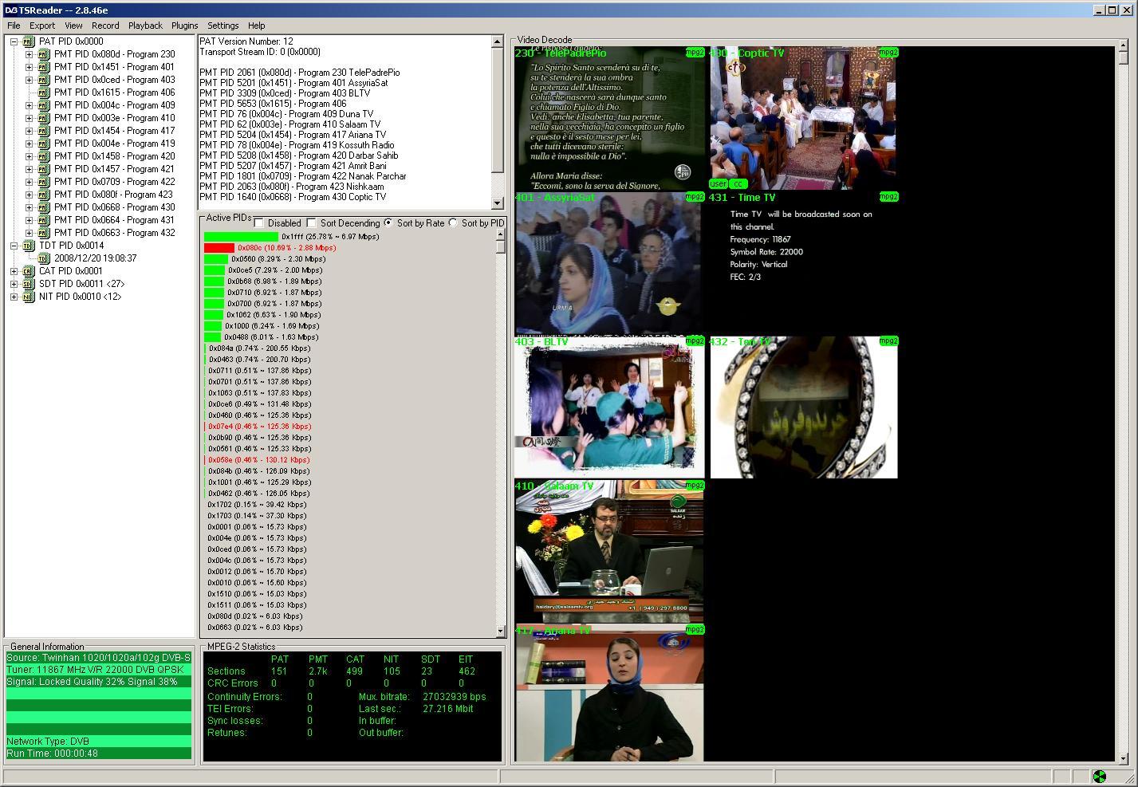The width and height of the screenshot is (1138, 787).
Task: Click the PMT icon beside Program 406
Action: pos(43,92)
